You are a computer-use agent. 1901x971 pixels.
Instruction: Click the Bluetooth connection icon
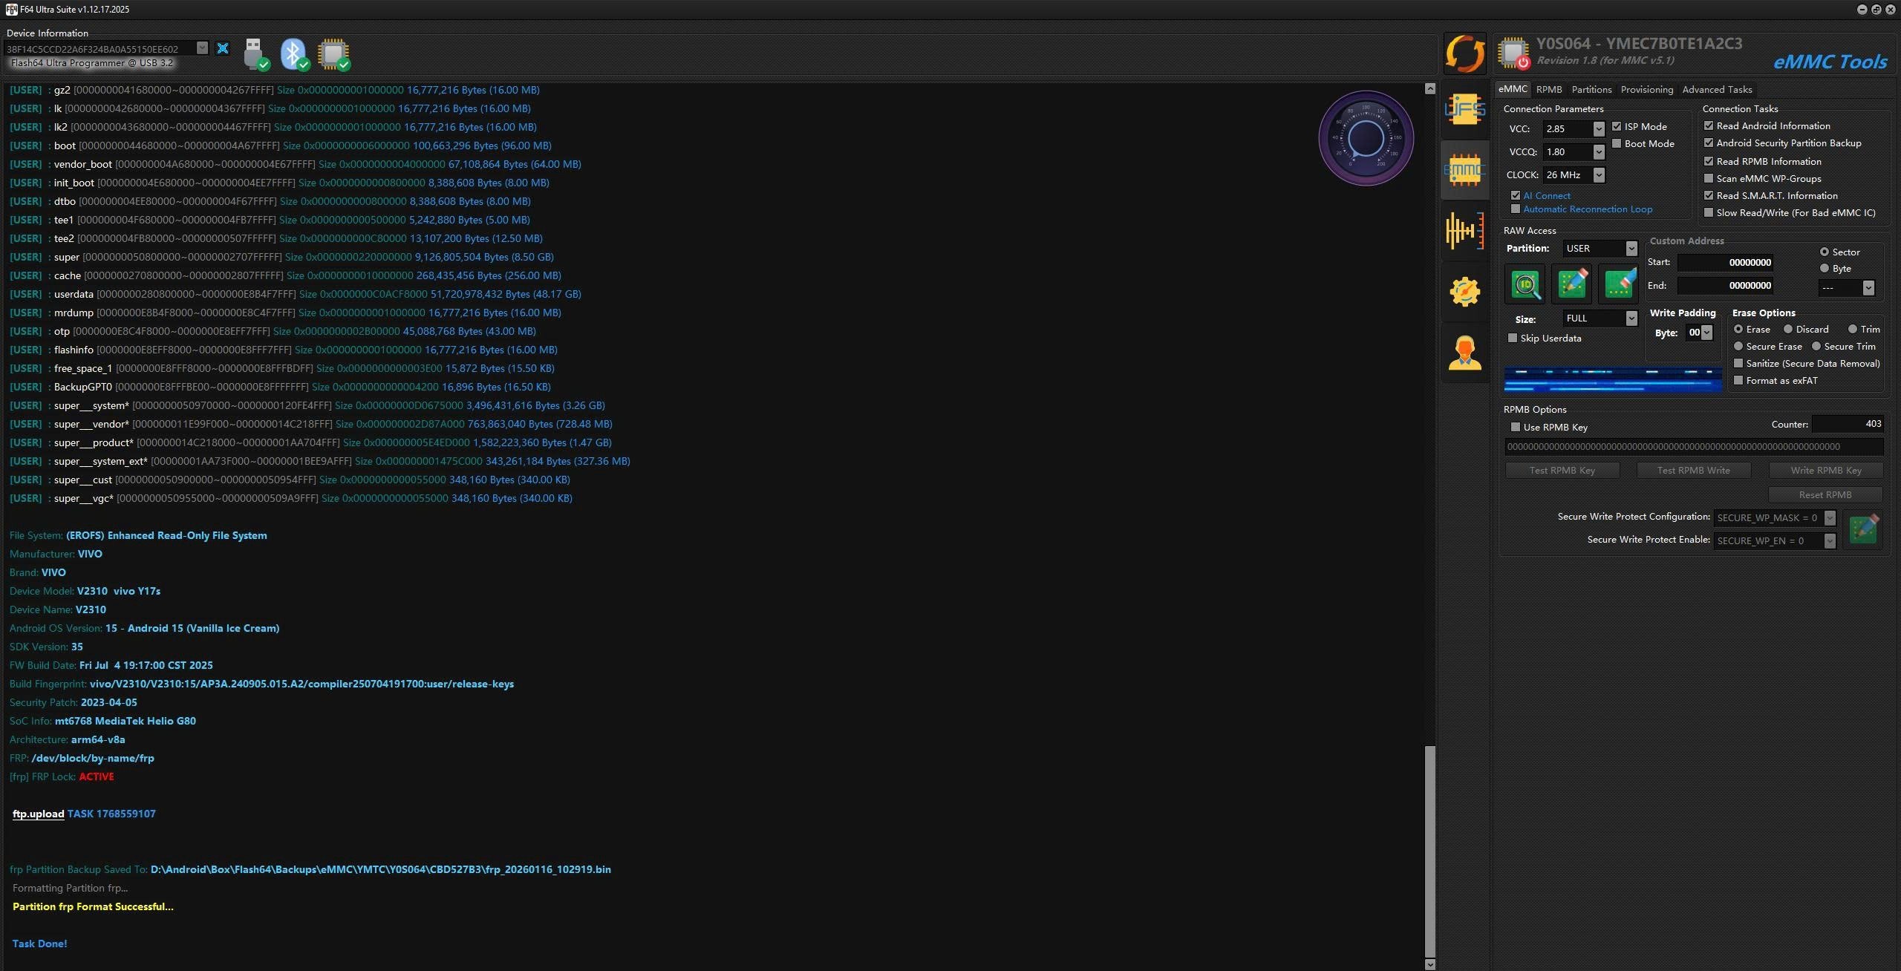(294, 53)
